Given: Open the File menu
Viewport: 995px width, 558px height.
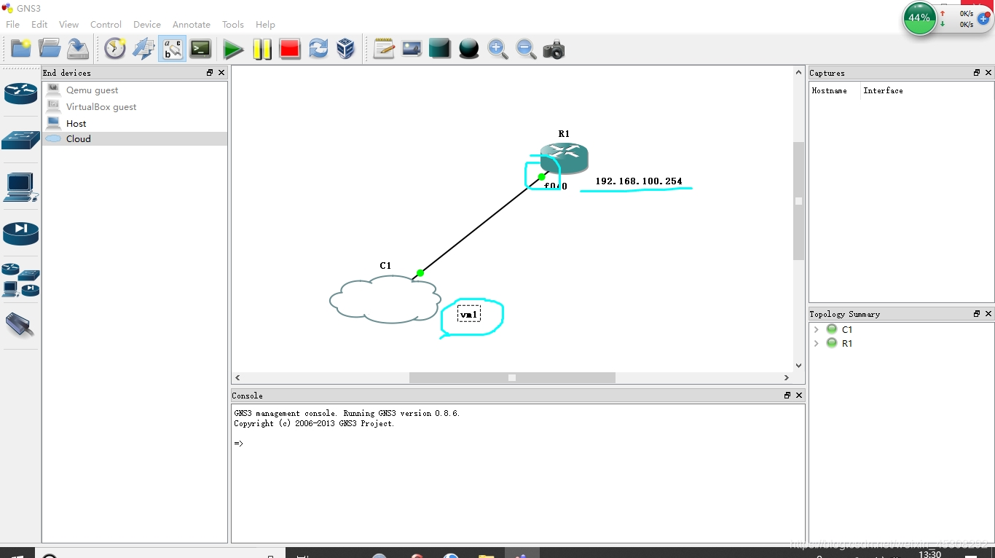Looking at the screenshot, I should tap(12, 24).
